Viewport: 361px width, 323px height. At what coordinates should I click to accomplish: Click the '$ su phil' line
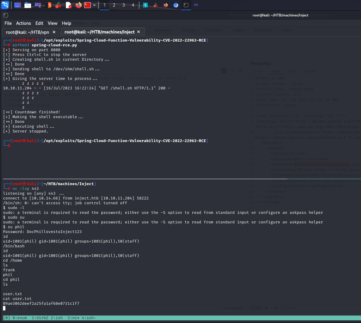coord(14,227)
